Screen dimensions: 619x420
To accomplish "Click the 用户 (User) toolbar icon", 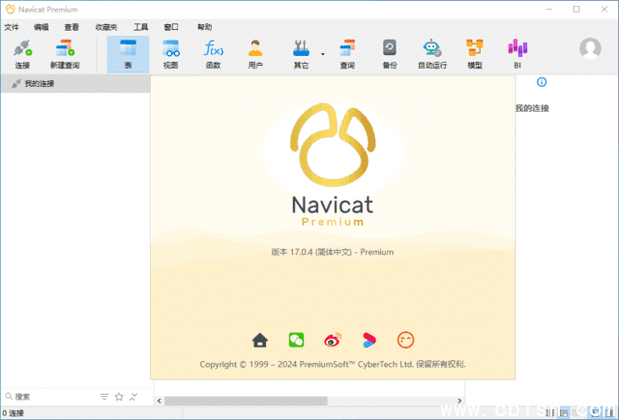I will 255,53.
